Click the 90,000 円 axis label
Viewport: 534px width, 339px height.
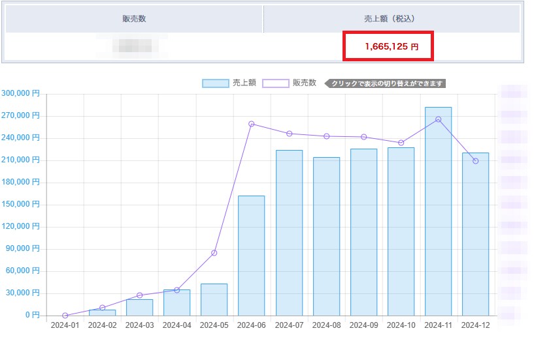click(x=23, y=248)
